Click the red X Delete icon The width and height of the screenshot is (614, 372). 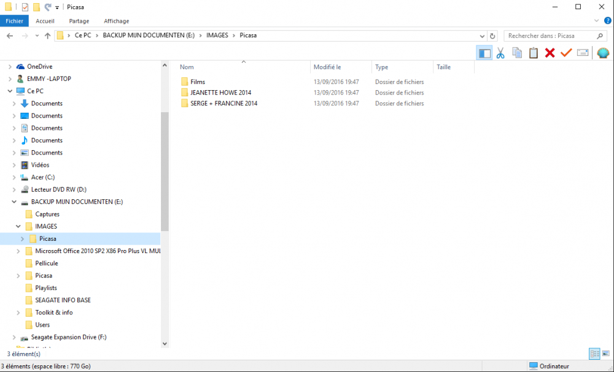coord(550,53)
